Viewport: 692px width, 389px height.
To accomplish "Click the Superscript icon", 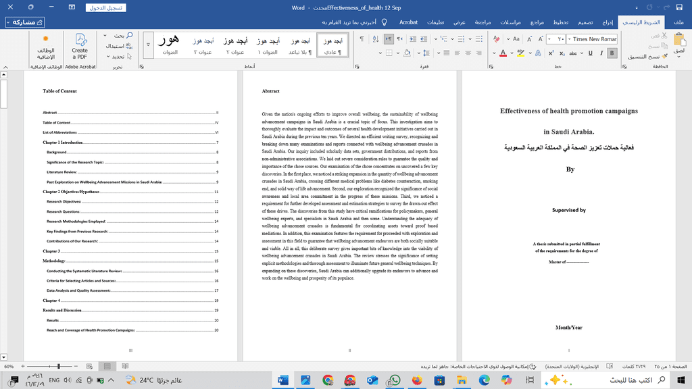I will pos(551,53).
